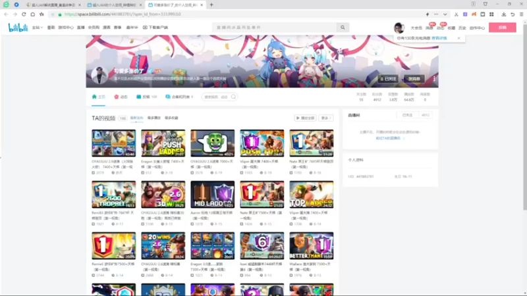
Task: Open the BETTER THAN video thumbnail
Action: click(x=311, y=245)
